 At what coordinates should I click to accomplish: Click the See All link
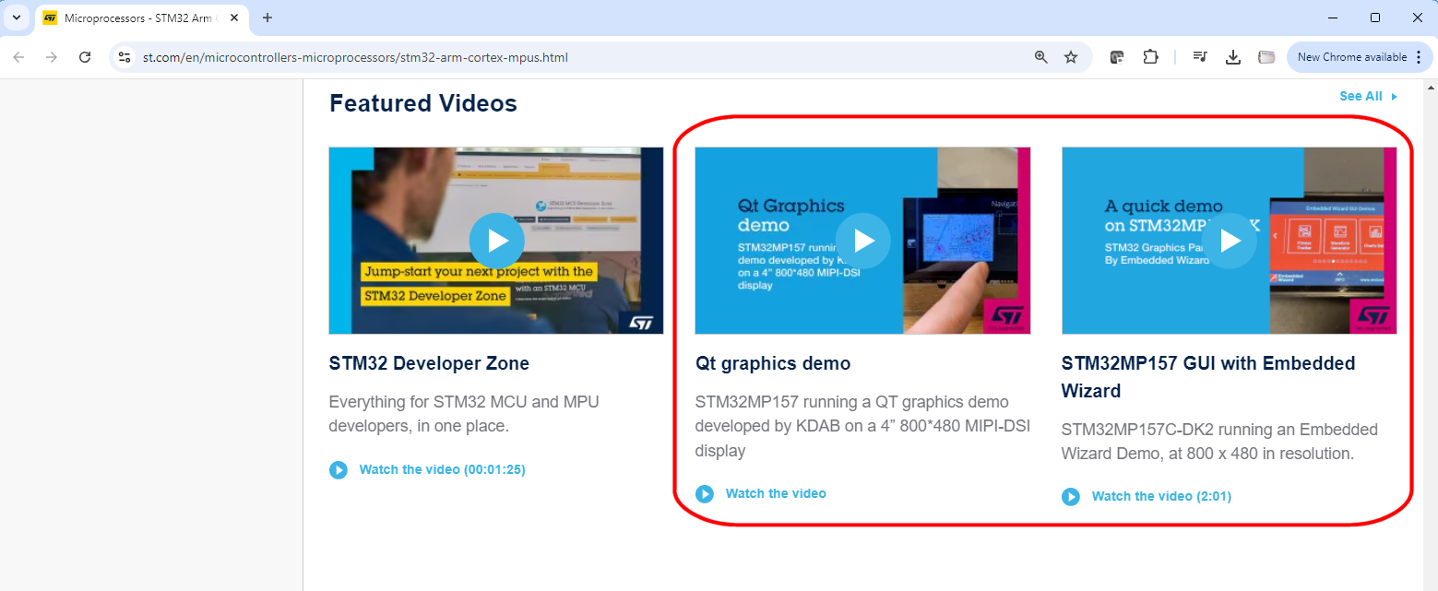(1361, 96)
